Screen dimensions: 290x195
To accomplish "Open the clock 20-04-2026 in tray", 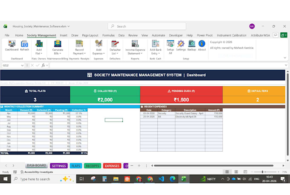I will 269,179.
